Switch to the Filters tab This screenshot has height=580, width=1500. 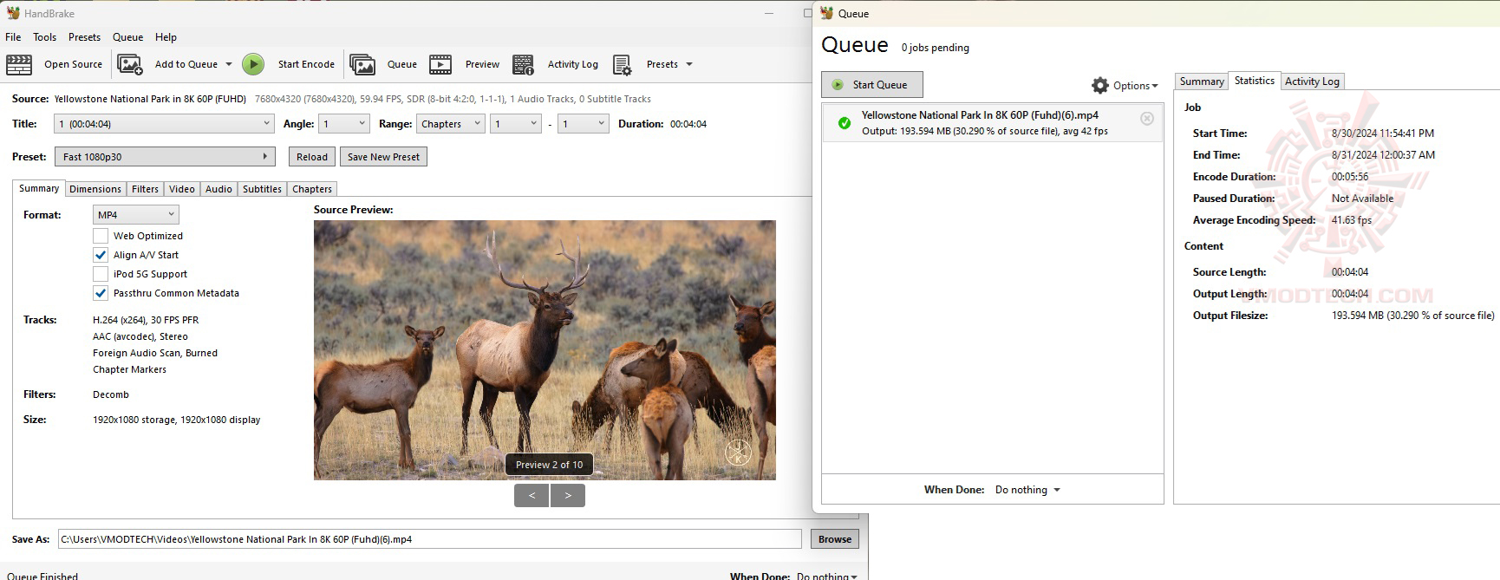point(145,189)
